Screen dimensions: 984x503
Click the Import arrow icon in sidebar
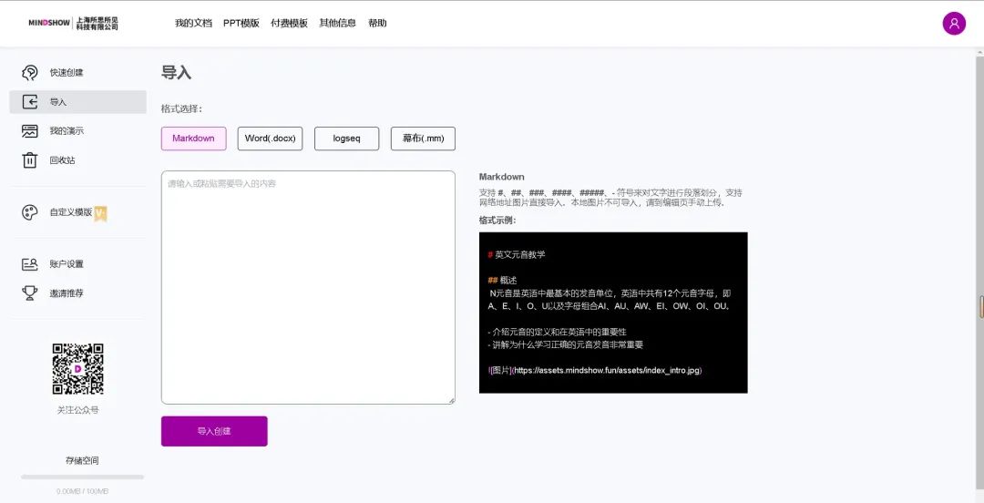coord(30,102)
